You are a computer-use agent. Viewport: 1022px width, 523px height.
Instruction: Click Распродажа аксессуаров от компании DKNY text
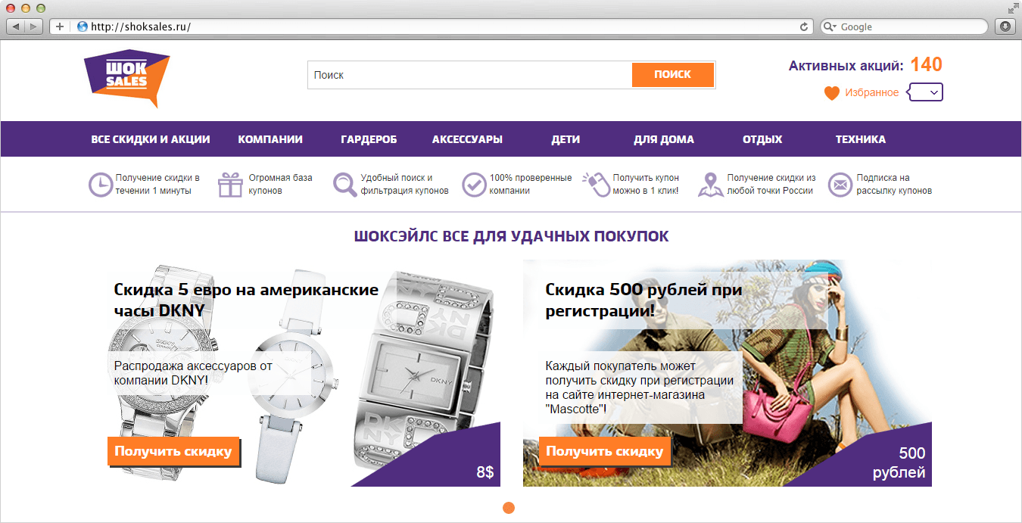(192, 373)
